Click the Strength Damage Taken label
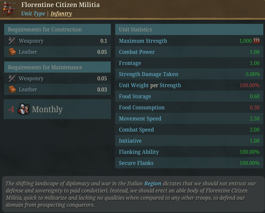 [x=148, y=74]
